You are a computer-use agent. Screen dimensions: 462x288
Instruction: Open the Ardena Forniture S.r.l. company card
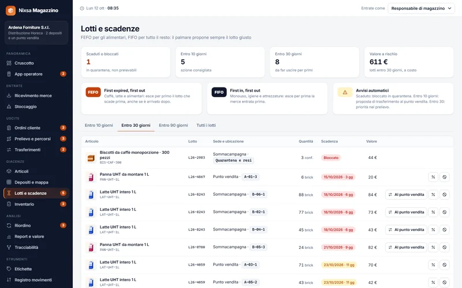click(x=36, y=33)
